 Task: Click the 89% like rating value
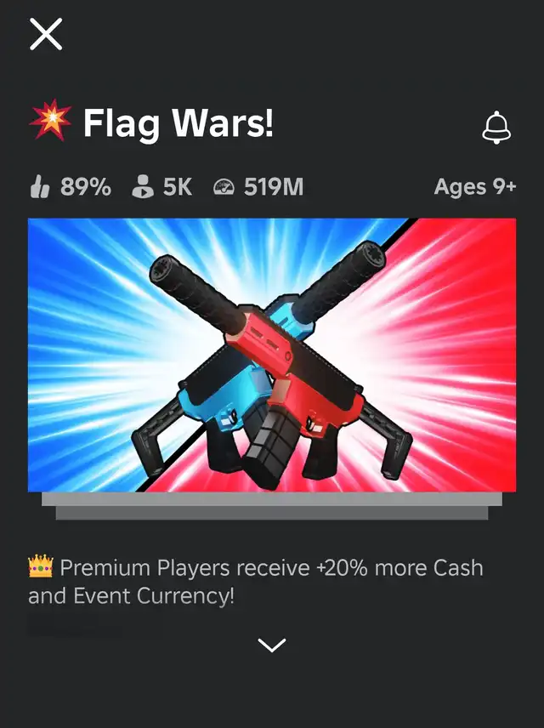pyautogui.click(x=85, y=187)
